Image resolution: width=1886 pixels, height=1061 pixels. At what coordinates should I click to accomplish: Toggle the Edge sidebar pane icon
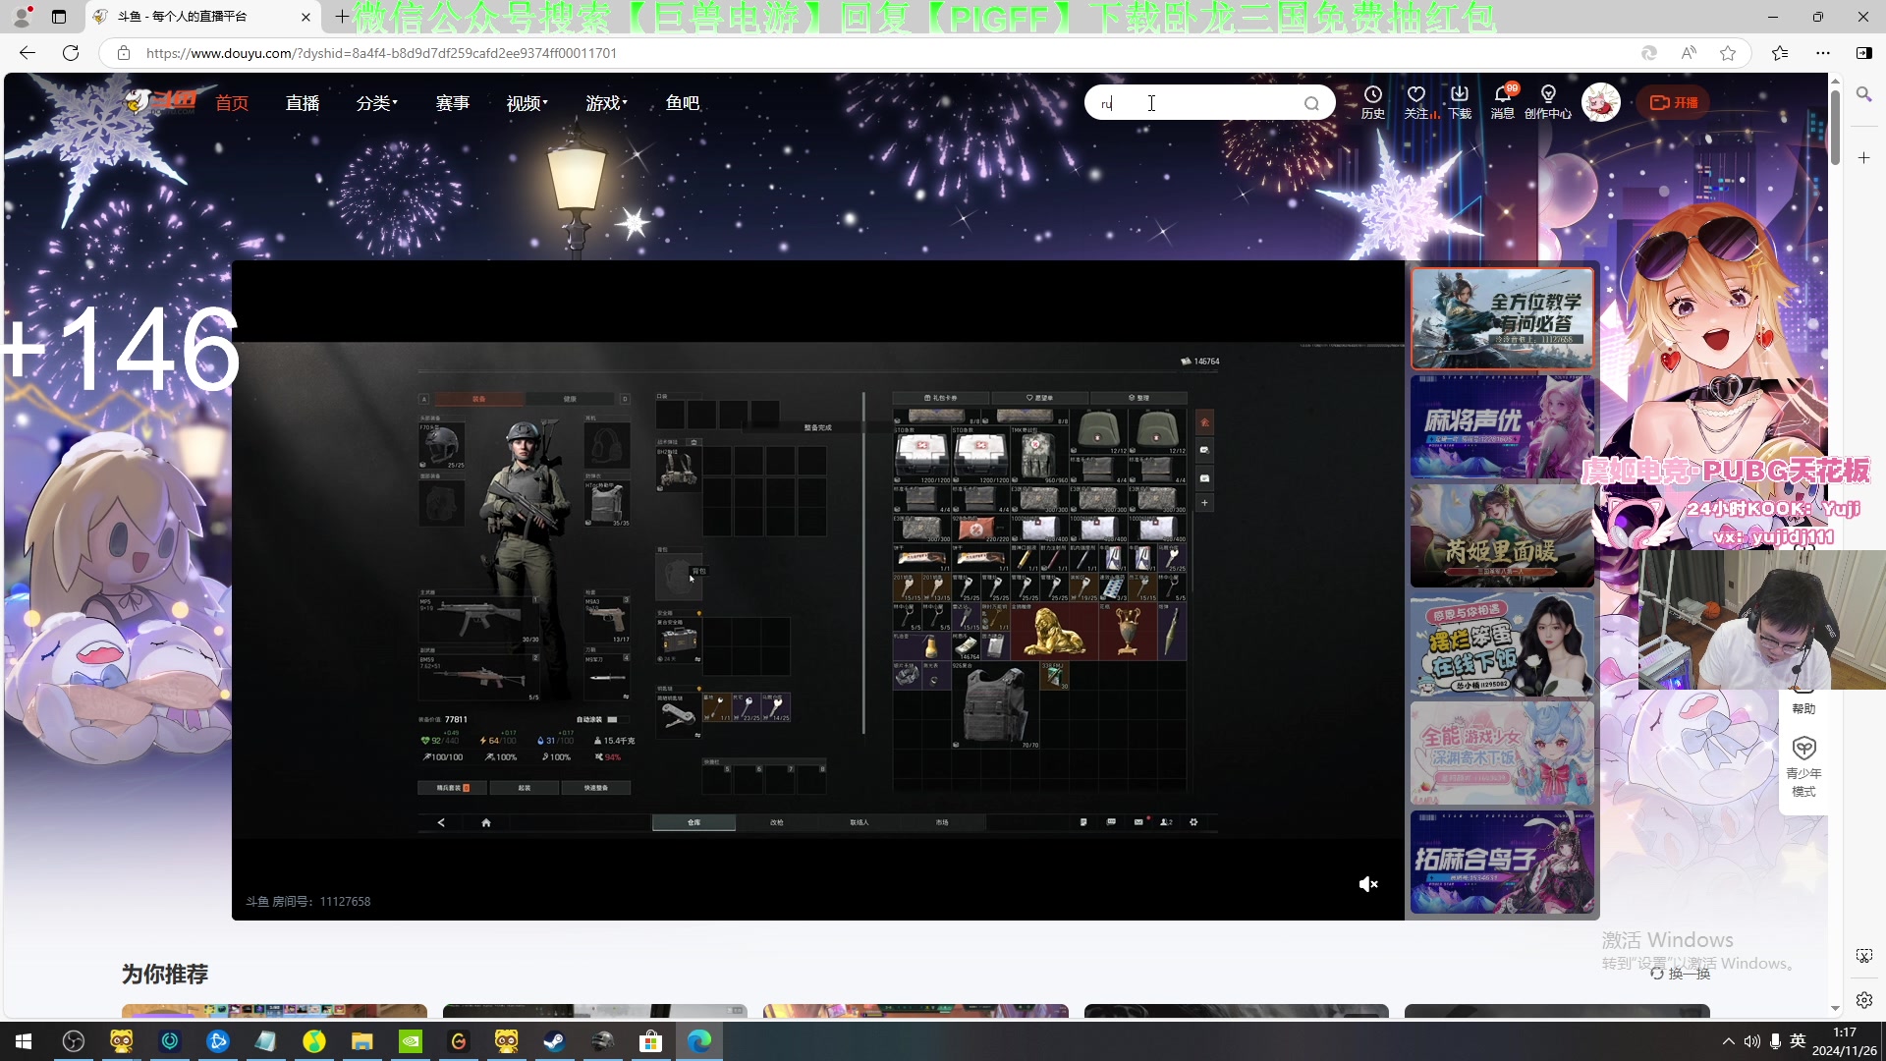1863,53
